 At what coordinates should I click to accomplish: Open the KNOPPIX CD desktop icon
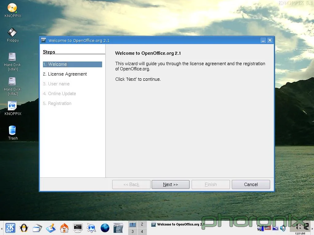(13, 11)
